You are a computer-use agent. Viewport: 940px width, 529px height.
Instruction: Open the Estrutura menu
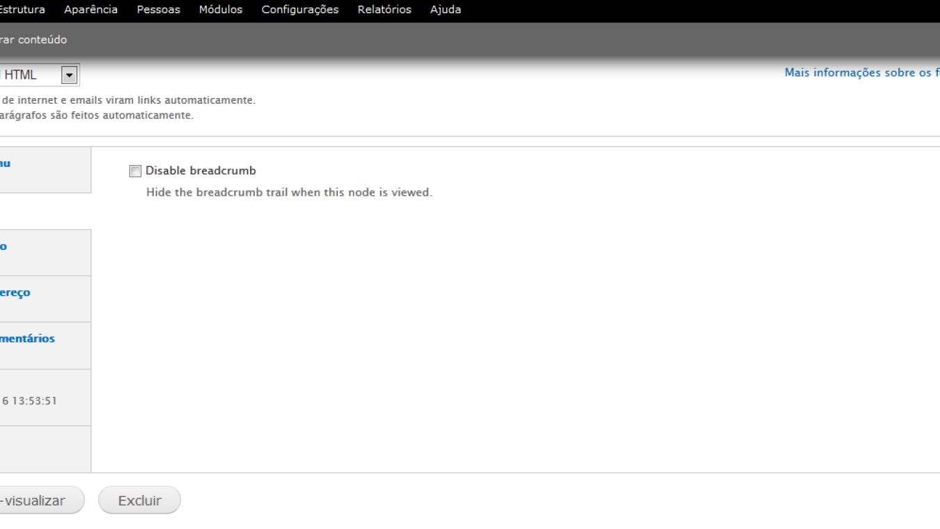pos(23,9)
